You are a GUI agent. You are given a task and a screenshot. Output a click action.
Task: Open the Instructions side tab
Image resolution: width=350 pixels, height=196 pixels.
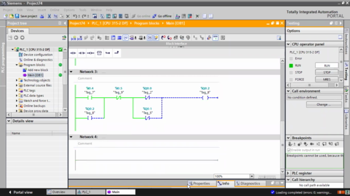[346, 44]
